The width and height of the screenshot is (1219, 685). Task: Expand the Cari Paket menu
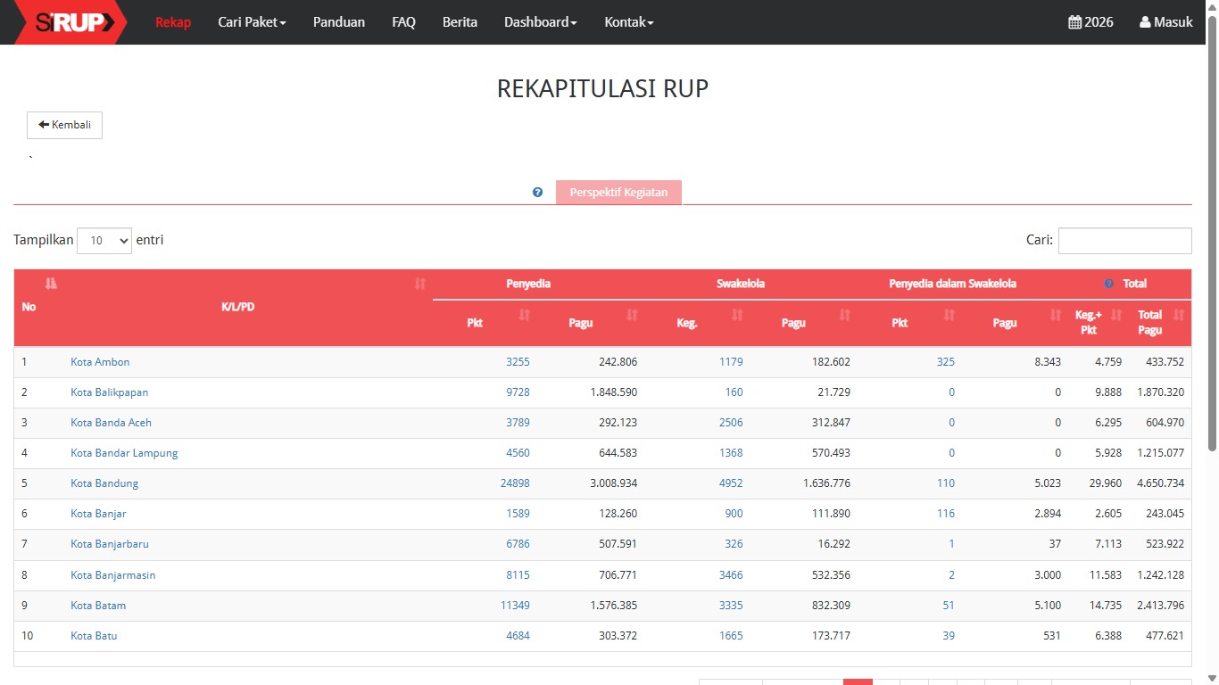pyautogui.click(x=252, y=22)
